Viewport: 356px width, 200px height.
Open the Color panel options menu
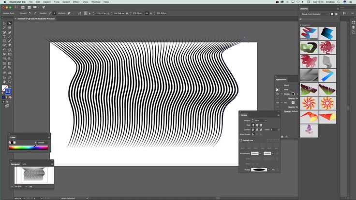pos(47,137)
